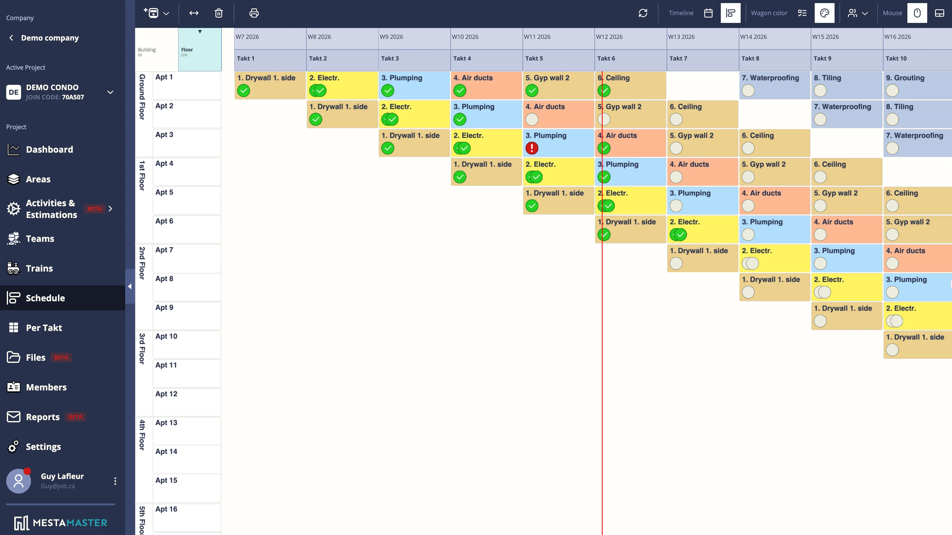This screenshot has width=952, height=535.
Task: Select the Apt 2 Ceiling wagon
Action: [x=703, y=114]
